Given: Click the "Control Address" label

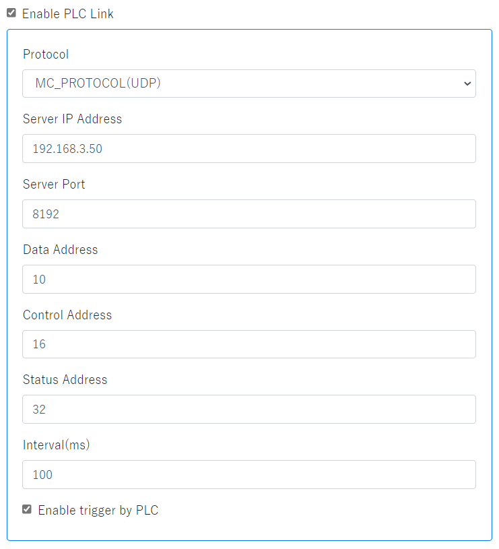Looking at the screenshot, I should (x=67, y=315).
